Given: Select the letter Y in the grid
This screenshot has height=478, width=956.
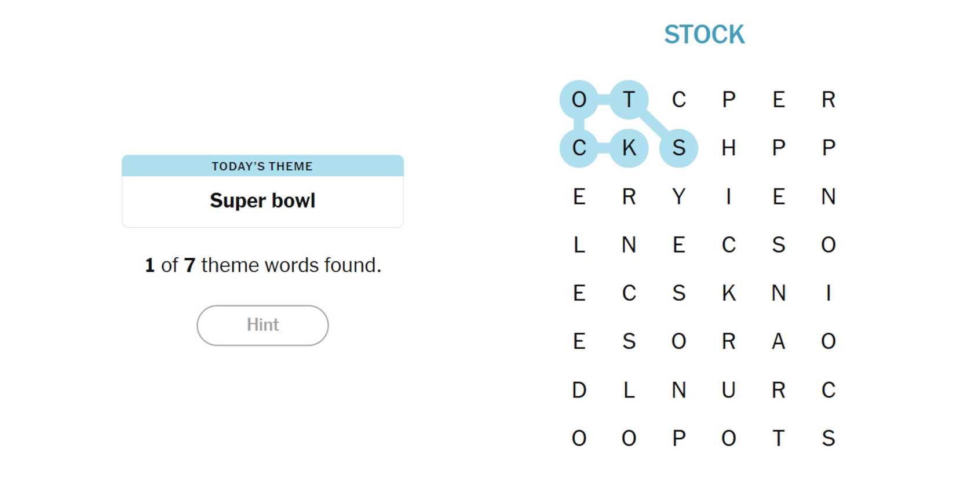Looking at the screenshot, I should pyautogui.click(x=678, y=197).
